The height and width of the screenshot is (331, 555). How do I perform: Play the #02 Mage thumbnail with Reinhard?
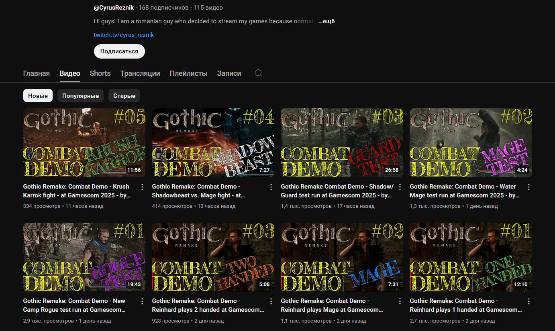pyautogui.click(x=342, y=257)
